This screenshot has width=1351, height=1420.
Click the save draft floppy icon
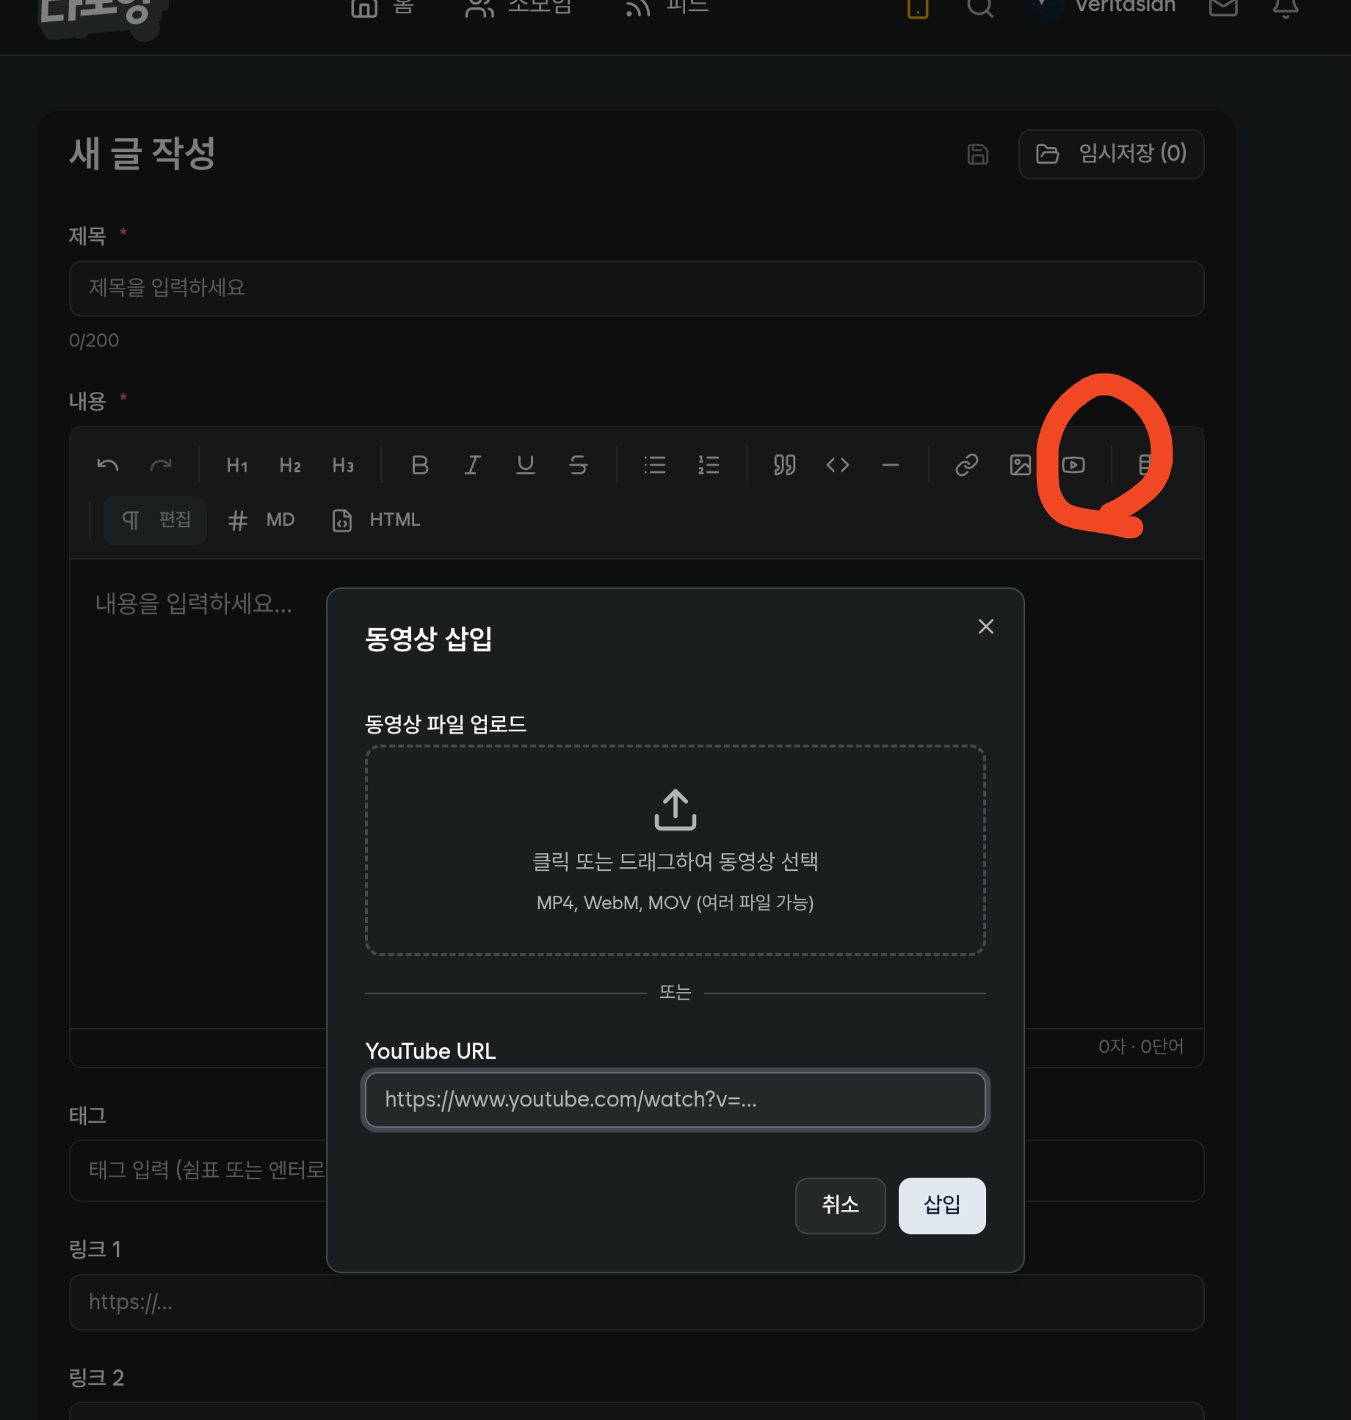[977, 154]
